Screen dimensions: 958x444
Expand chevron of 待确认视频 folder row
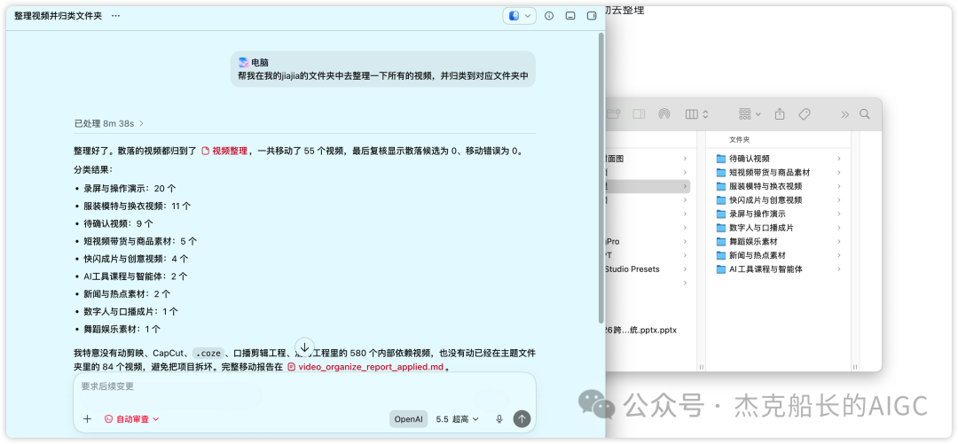pos(839,159)
